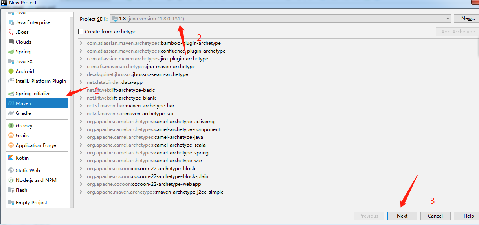Viewport: 479px width, 225px height.
Task: Select Spring project type label
Action: pyautogui.click(x=23, y=52)
